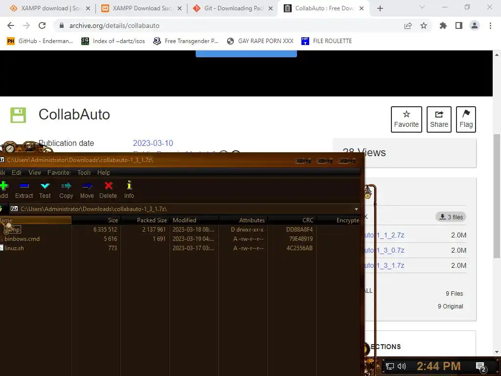Viewport: 501px width, 376px height.
Task: Switch to the XAMPP download tab
Action: click(49, 8)
